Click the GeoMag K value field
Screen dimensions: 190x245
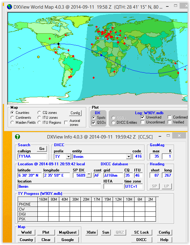coord(167,156)
